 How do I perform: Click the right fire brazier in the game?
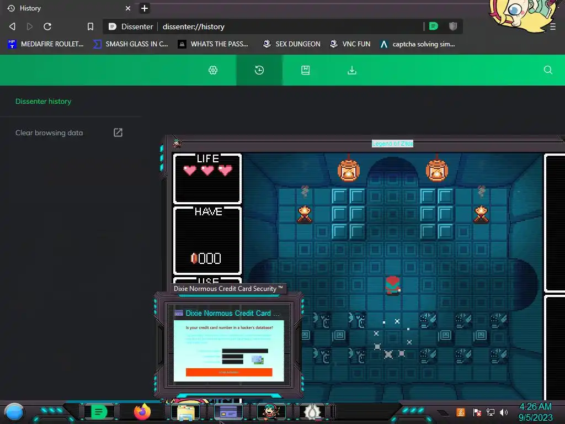(481, 214)
